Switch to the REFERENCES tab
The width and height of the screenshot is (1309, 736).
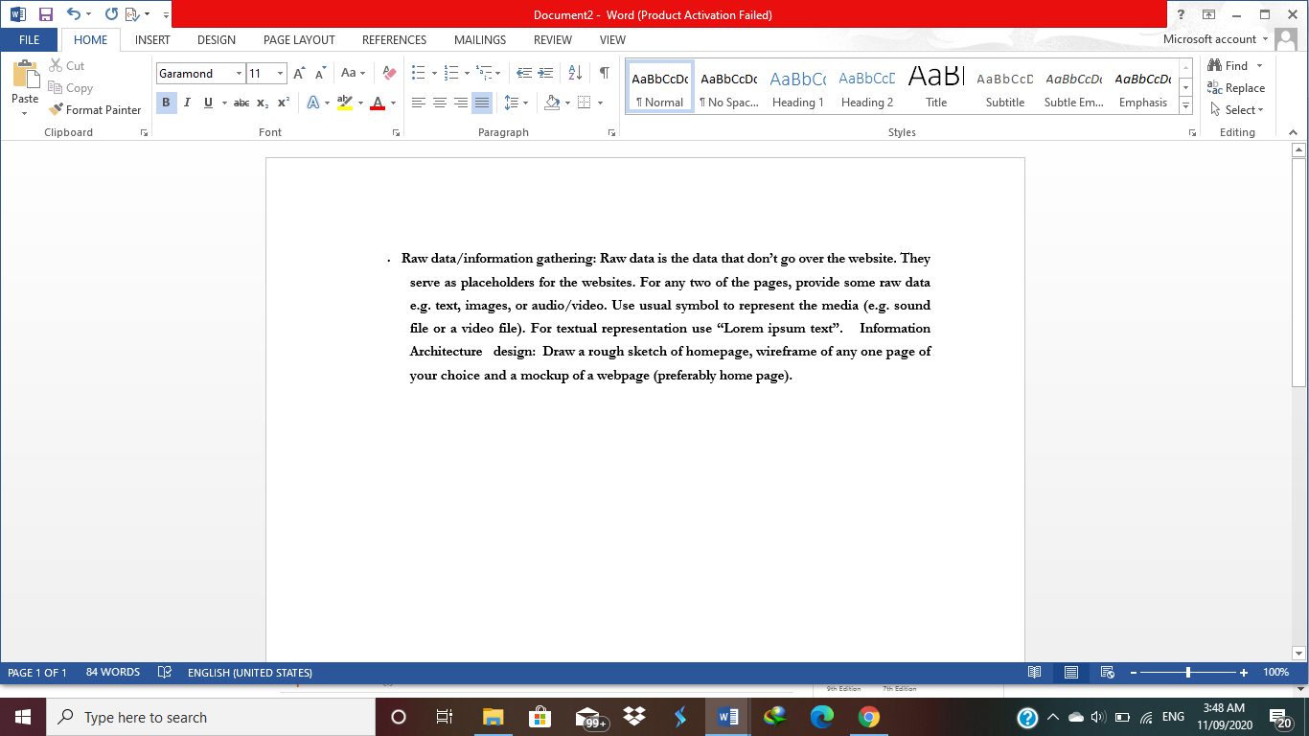pyautogui.click(x=394, y=39)
